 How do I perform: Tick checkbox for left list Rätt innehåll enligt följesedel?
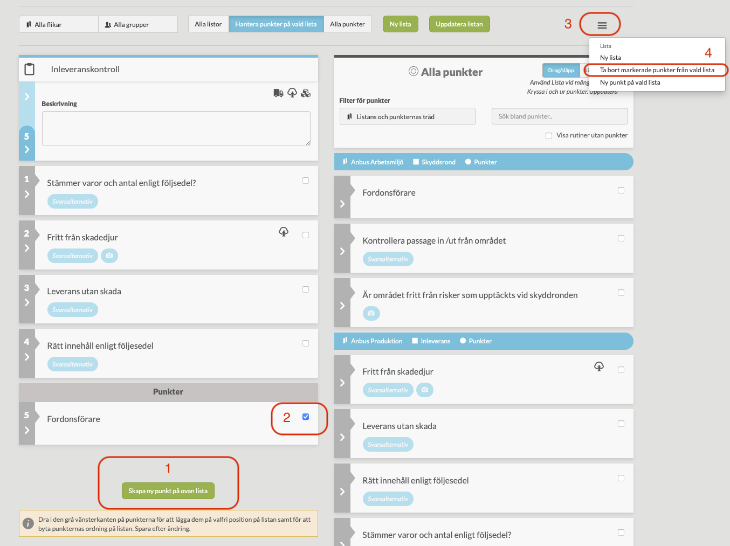[x=306, y=343]
